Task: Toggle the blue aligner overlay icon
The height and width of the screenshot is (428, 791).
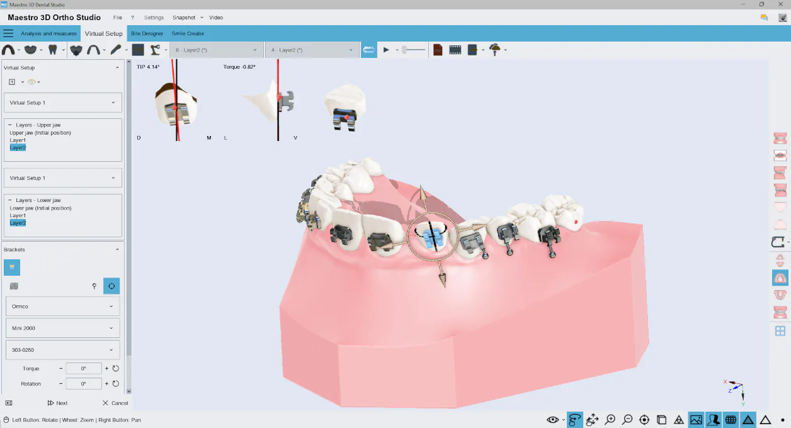Action: tap(369, 50)
